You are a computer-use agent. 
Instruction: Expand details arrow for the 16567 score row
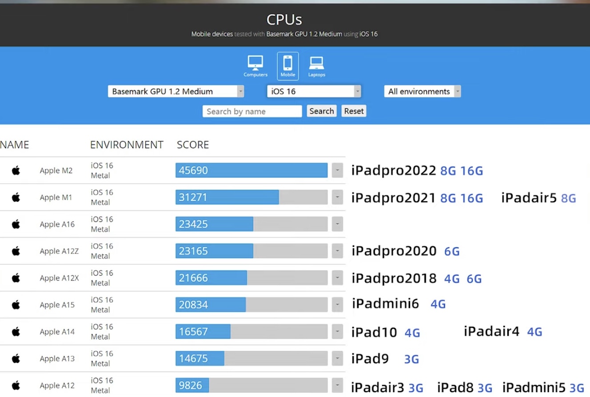(x=337, y=332)
